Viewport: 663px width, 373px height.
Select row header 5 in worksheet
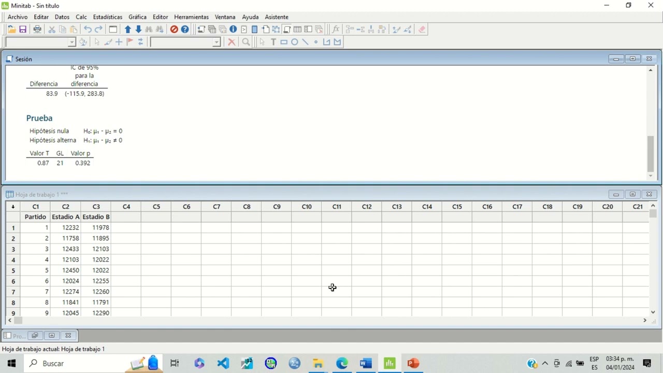point(13,270)
